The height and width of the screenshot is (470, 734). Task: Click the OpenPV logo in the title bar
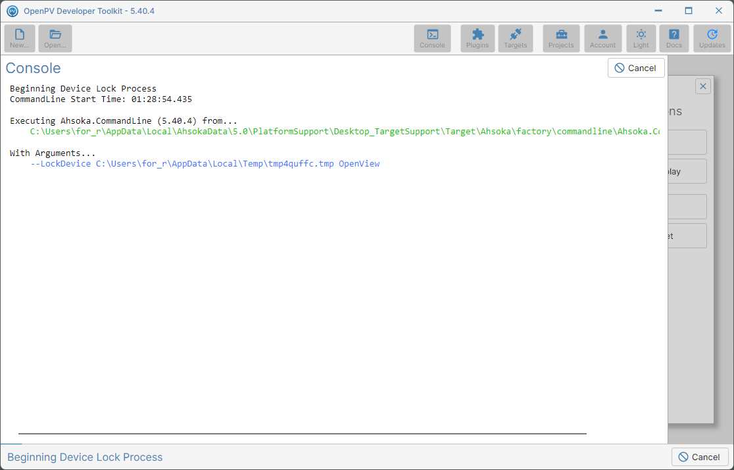pyautogui.click(x=12, y=11)
